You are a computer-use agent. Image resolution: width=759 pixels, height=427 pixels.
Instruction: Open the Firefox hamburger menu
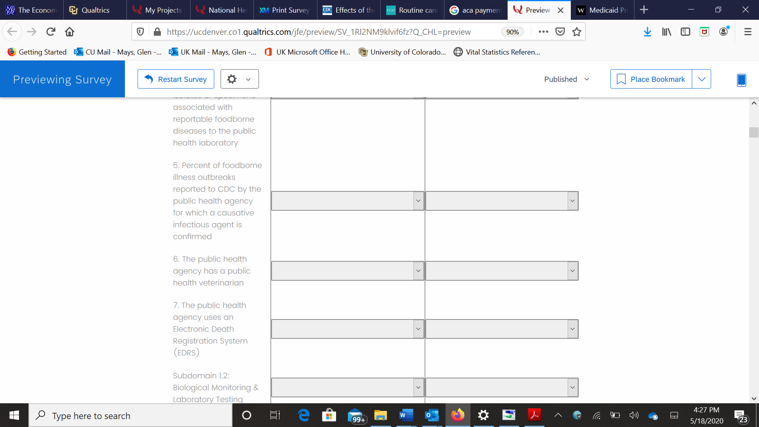coord(748,32)
